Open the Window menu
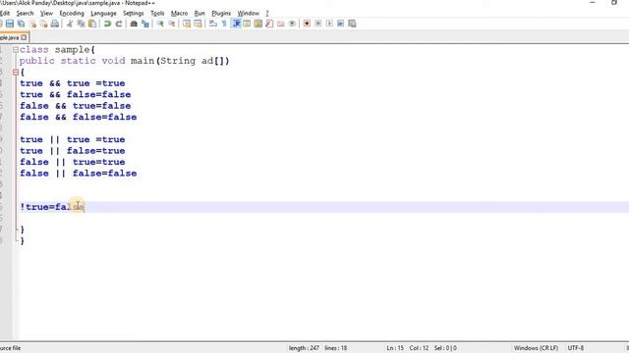The height and width of the screenshot is (353, 629). point(249,13)
